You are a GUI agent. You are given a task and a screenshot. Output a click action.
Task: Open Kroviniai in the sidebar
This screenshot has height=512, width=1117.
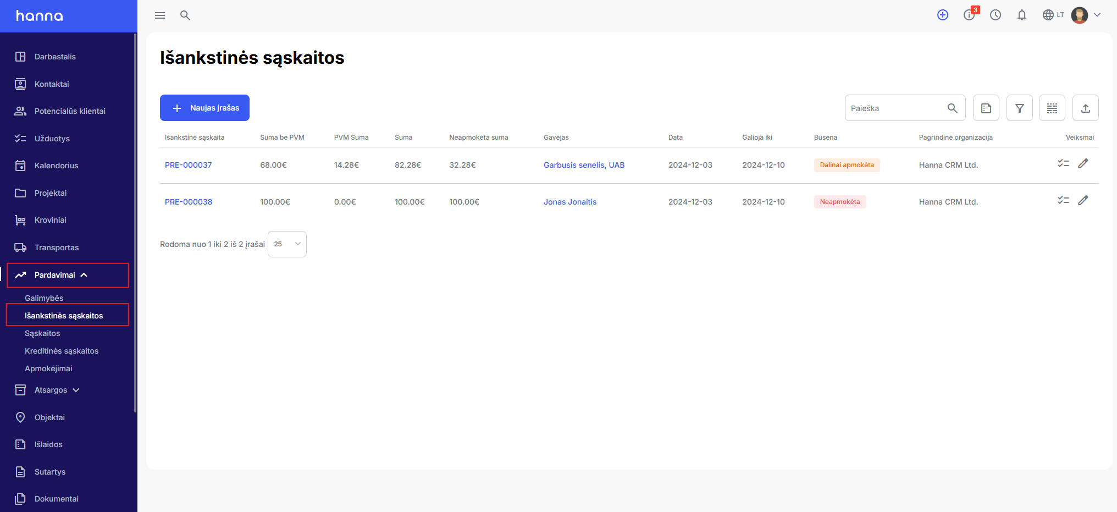coord(51,220)
